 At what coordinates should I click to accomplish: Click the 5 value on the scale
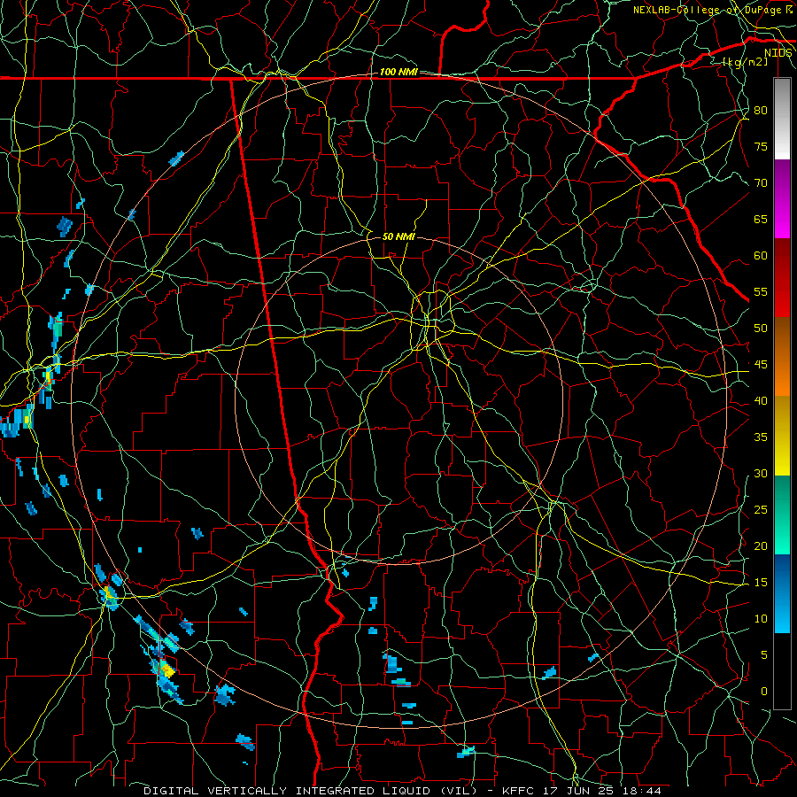click(764, 655)
